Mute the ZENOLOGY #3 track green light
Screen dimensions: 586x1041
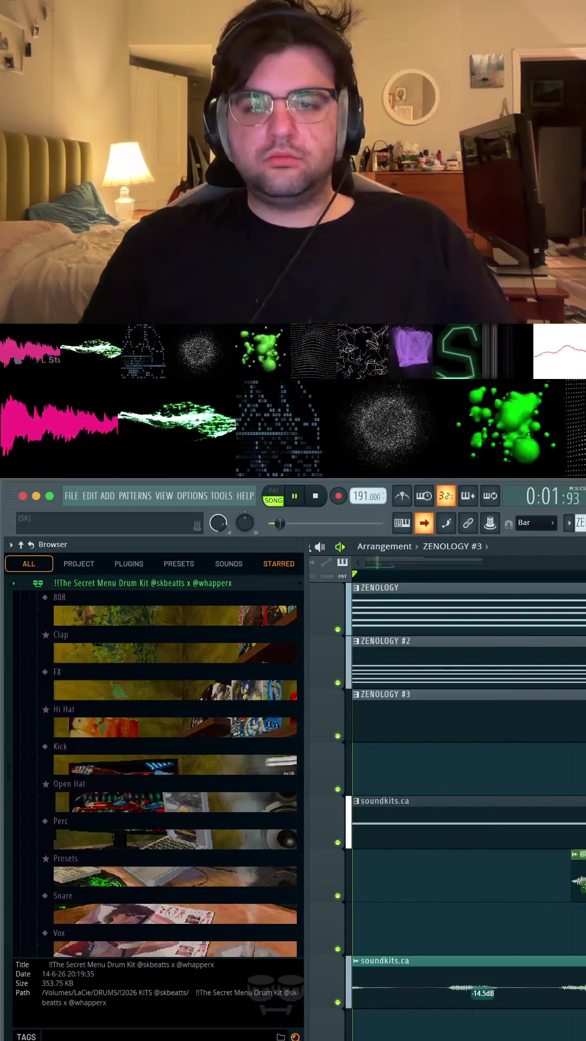337,736
